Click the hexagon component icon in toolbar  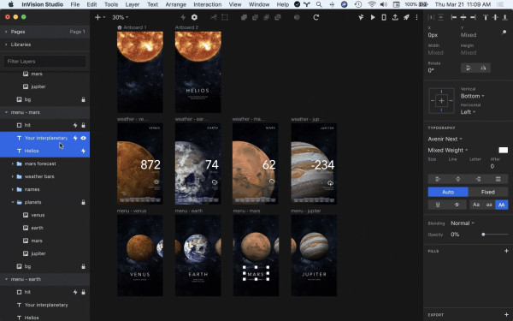(194, 17)
